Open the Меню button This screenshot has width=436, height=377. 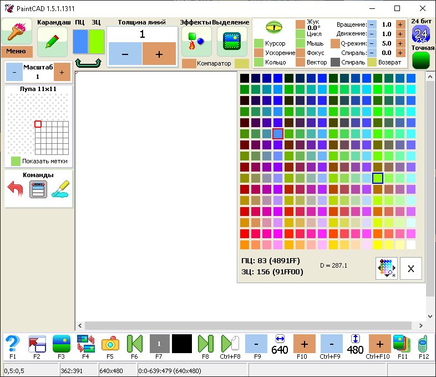[16, 52]
